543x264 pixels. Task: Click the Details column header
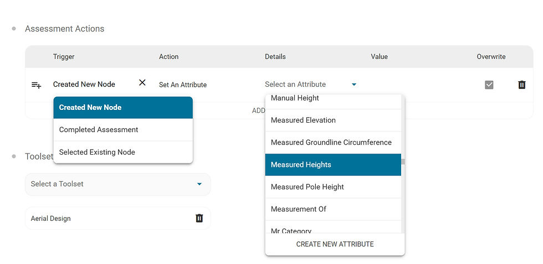[x=275, y=56]
